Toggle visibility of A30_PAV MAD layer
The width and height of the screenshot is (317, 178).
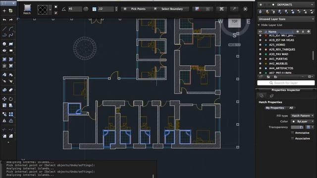(260, 54)
